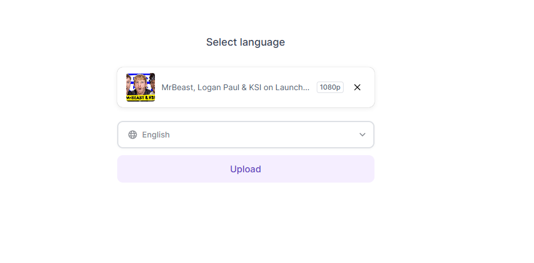Viewport: 534px width, 263px height.
Task: Open the English language dropdown
Action: (246, 135)
